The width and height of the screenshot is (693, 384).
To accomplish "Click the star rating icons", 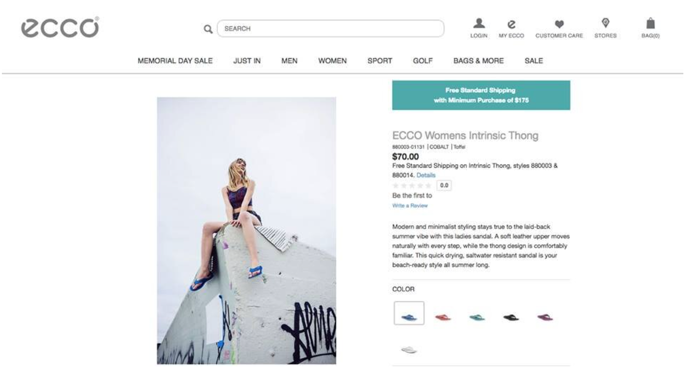I will [x=412, y=186].
